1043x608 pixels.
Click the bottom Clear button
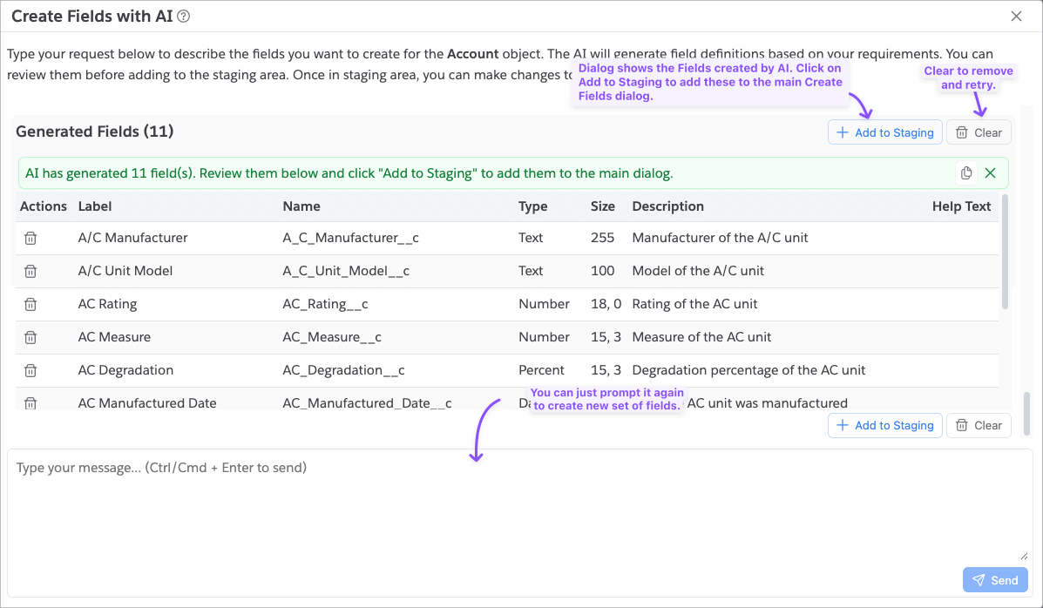[979, 425]
